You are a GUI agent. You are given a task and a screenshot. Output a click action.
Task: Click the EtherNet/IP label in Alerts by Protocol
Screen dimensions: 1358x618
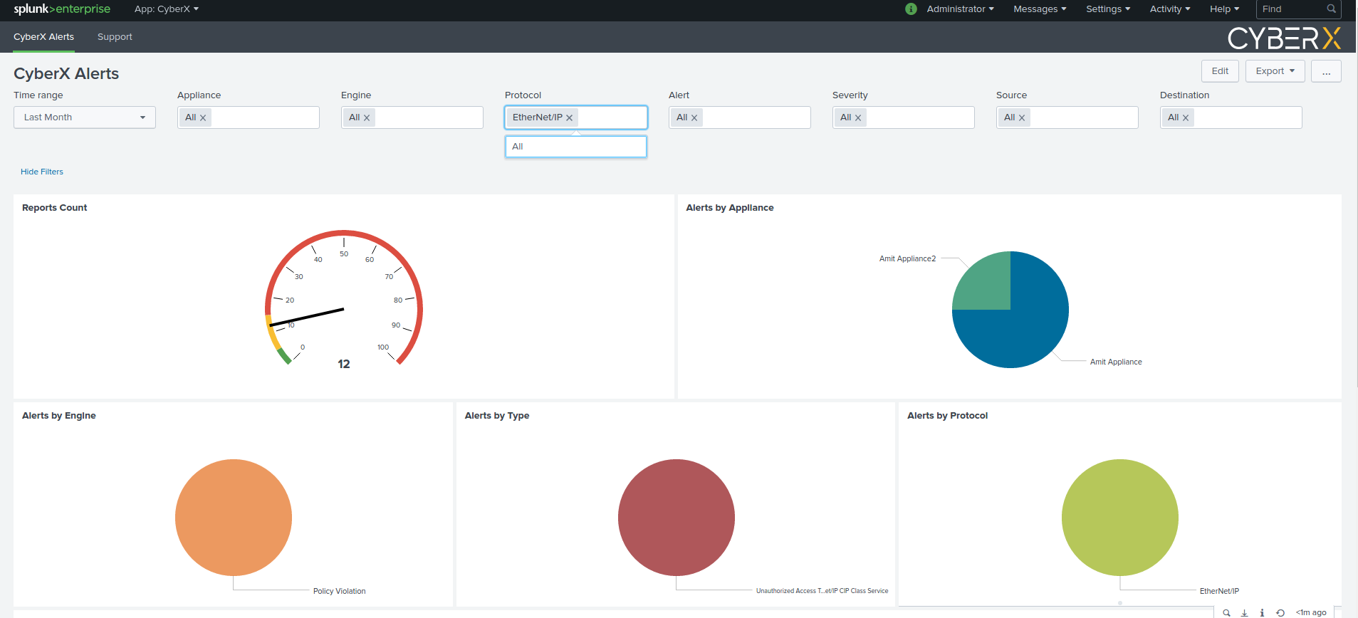tap(1219, 591)
